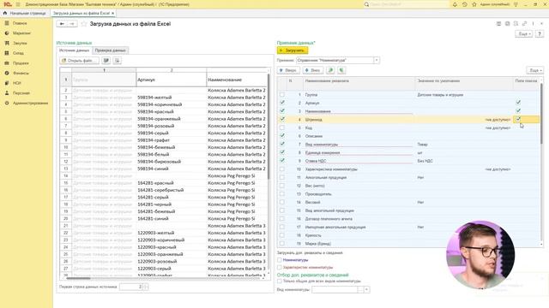Click the Склад grid icon
The width and height of the screenshot is (549, 308).
coord(7,53)
